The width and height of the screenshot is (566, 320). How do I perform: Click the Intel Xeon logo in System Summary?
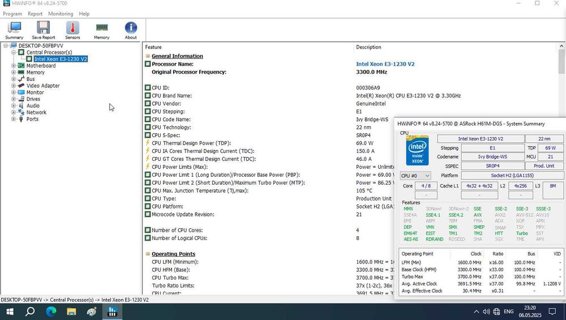point(417,150)
